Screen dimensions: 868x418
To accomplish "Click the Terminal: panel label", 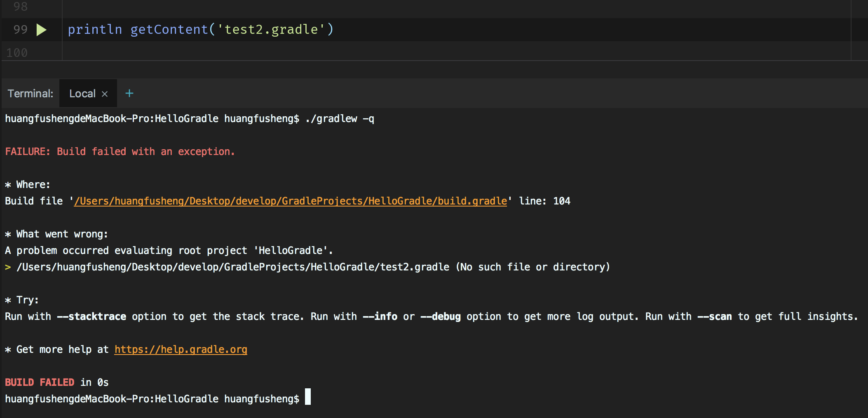I will tap(30, 94).
